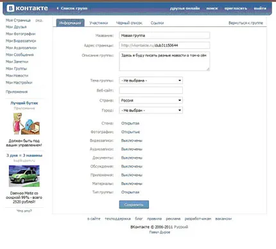This screenshot has height=249, width=276.
Task: Change the group type setting Открытая
Action: (130, 192)
